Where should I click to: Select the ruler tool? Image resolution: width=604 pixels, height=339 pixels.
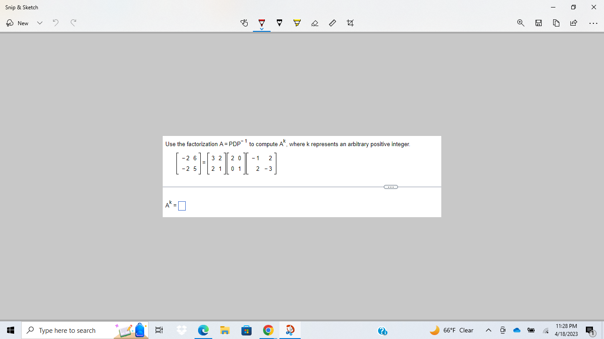point(333,23)
